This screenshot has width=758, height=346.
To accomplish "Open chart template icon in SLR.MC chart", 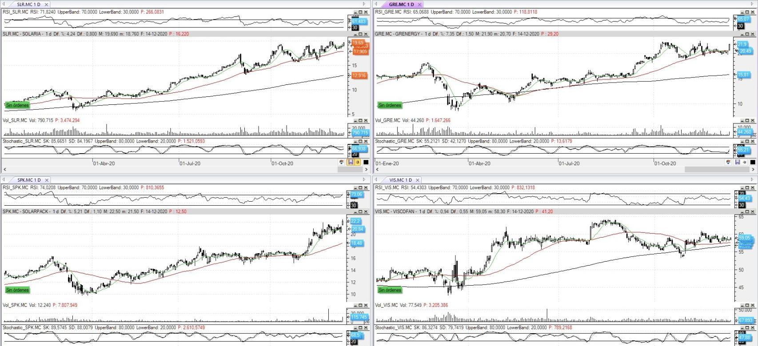I will point(341,163).
